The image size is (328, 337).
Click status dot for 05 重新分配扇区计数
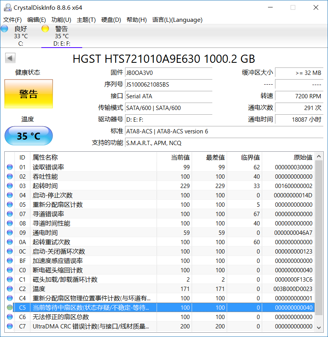(10, 204)
